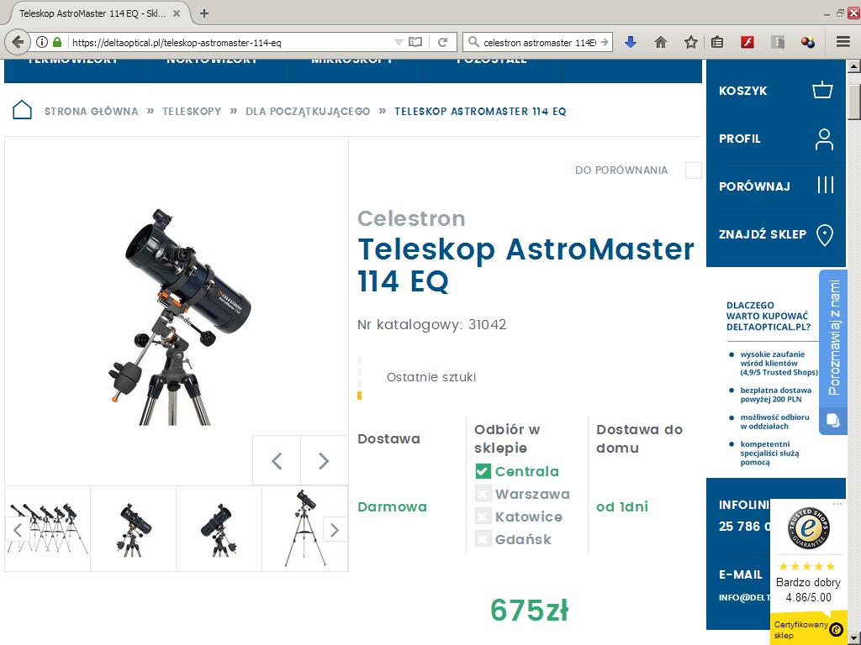861x645 pixels.
Task: Click the chat bubble icon on Porozmawiaj tab
Action: (x=833, y=421)
